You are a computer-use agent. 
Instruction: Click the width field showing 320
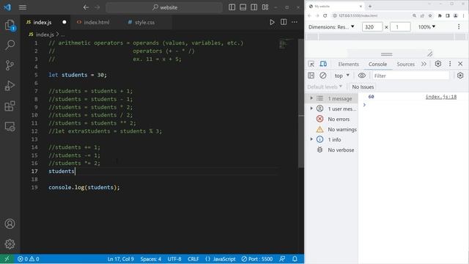tap(372, 27)
